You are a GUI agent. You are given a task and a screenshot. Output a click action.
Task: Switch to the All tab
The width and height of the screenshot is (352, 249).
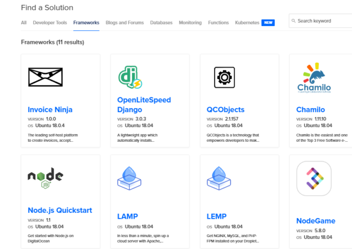24,23
